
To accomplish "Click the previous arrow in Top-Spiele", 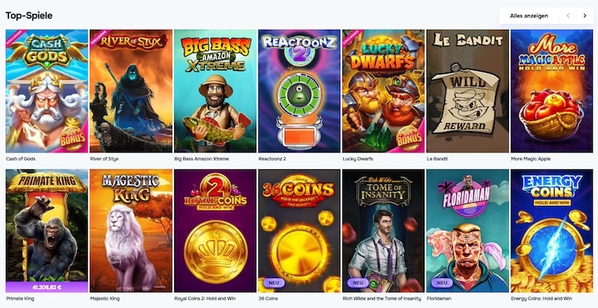I will [568, 16].
